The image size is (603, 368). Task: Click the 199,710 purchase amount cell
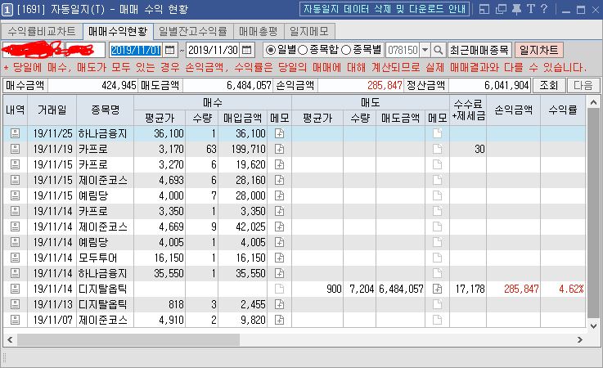243,149
